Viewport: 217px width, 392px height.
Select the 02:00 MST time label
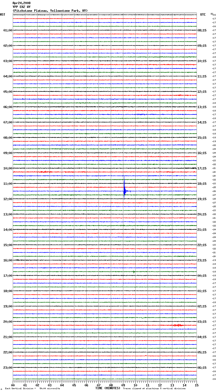tap(8, 46)
